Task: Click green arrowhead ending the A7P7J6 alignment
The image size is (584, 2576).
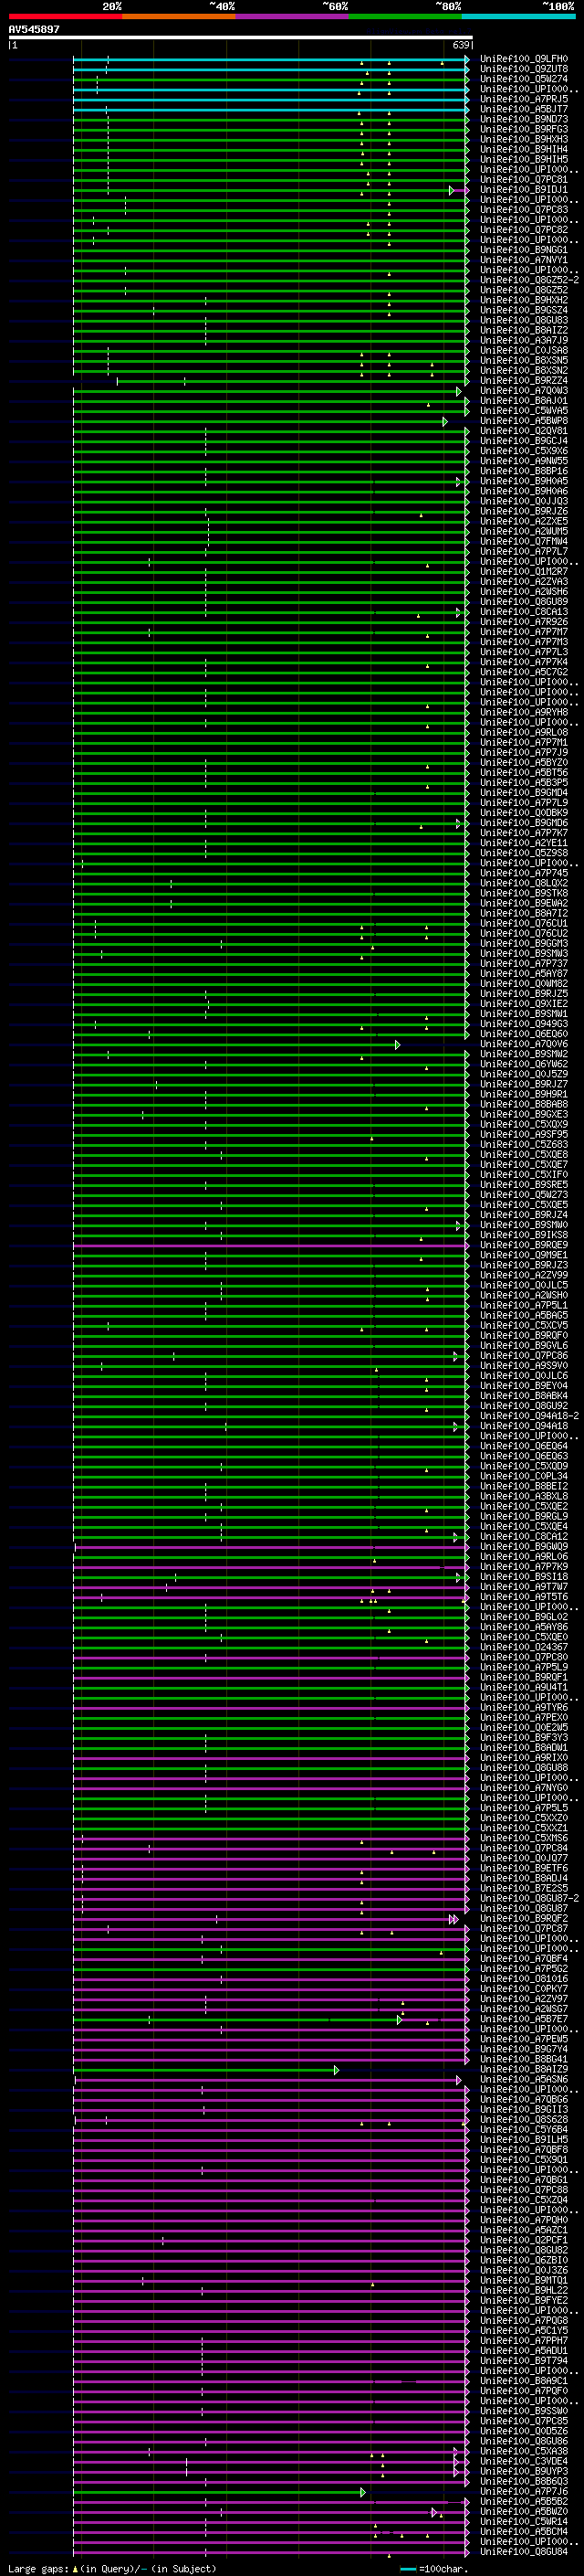Action: (x=363, y=2492)
